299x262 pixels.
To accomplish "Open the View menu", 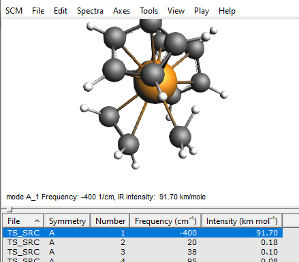I will pos(176,11).
